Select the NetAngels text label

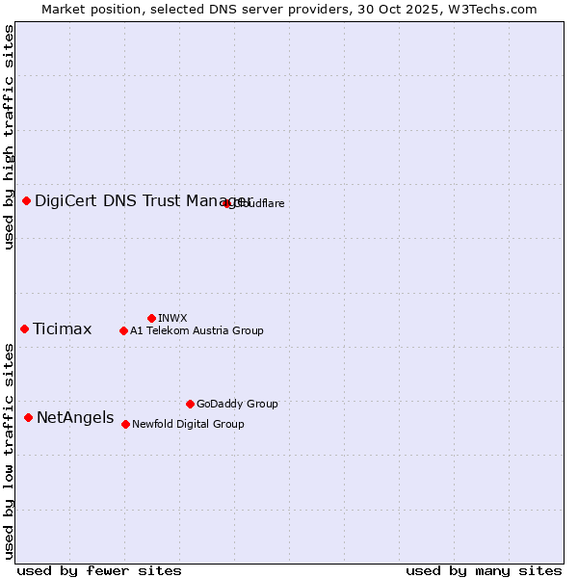point(75,418)
